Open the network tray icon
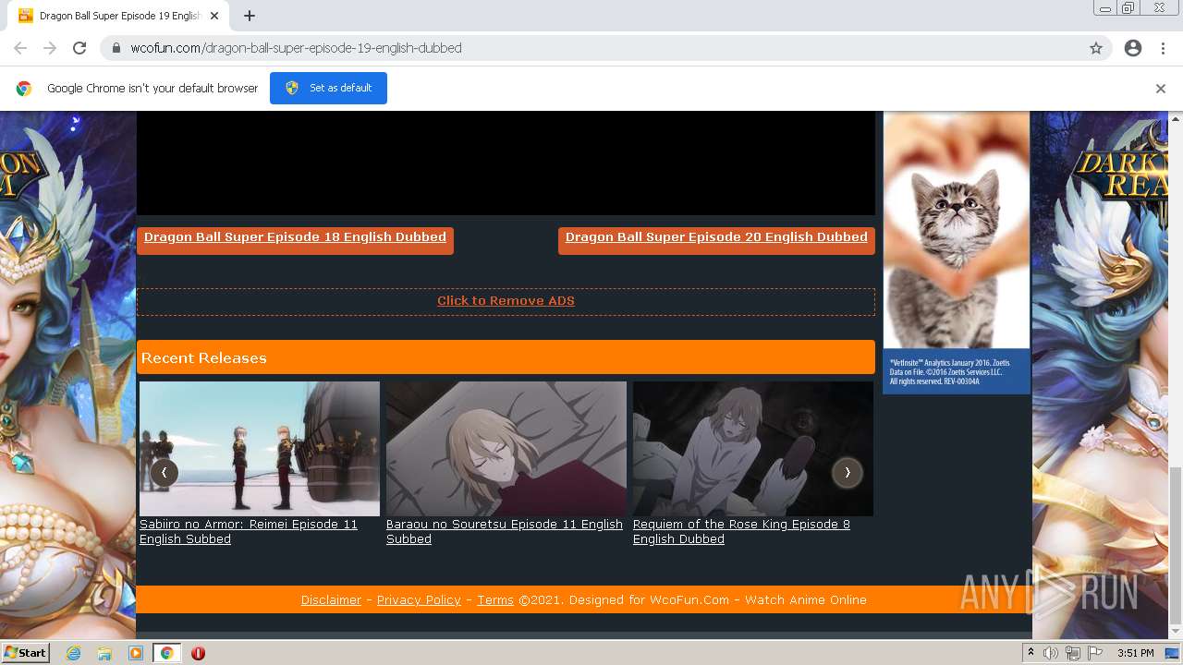 coord(1073,653)
